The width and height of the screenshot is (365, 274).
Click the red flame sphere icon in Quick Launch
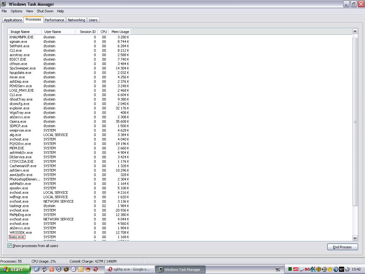click(88, 269)
